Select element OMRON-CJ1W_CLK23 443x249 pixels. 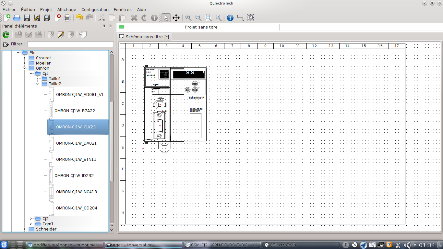78,127
